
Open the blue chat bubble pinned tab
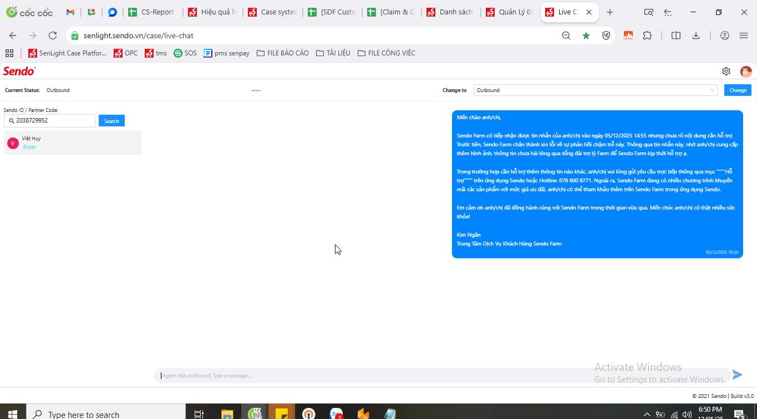[x=113, y=12]
